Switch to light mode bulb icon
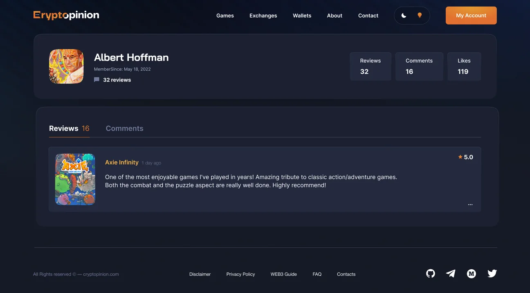Image resolution: width=530 pixels, height=293 pixels. pos(420,16)
